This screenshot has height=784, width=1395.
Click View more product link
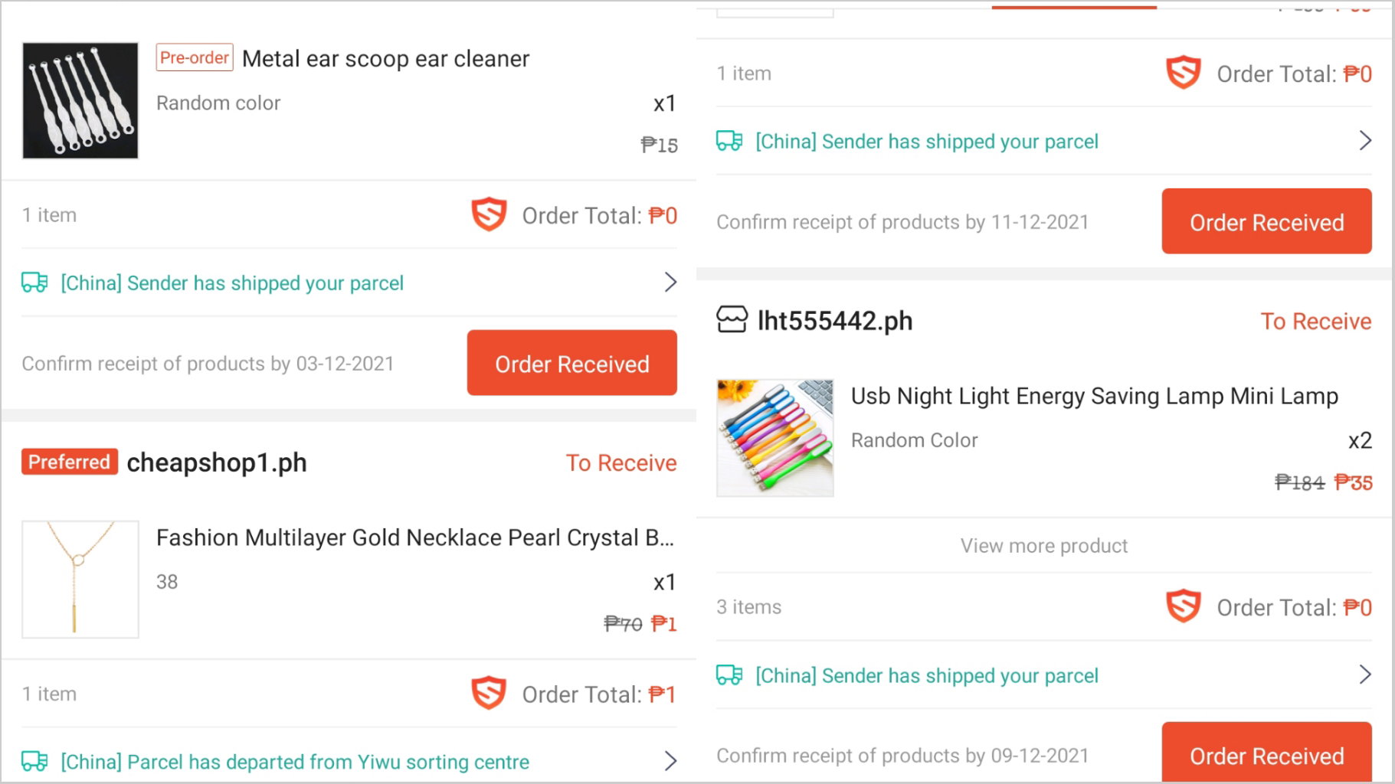1044,546
